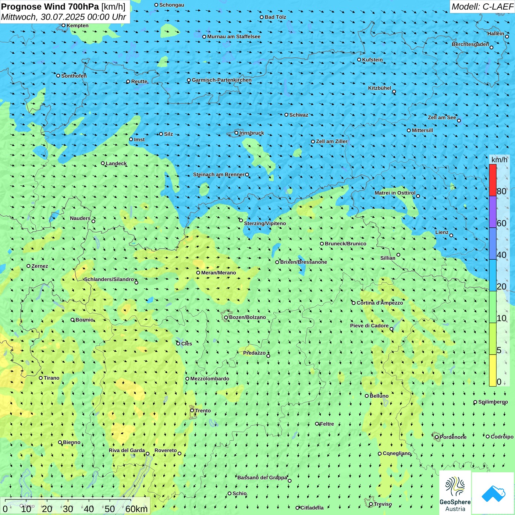The height and width of the screenshot is (515, 515).
Task: Click the Spilimbergo town label
Action: (493, 402)
